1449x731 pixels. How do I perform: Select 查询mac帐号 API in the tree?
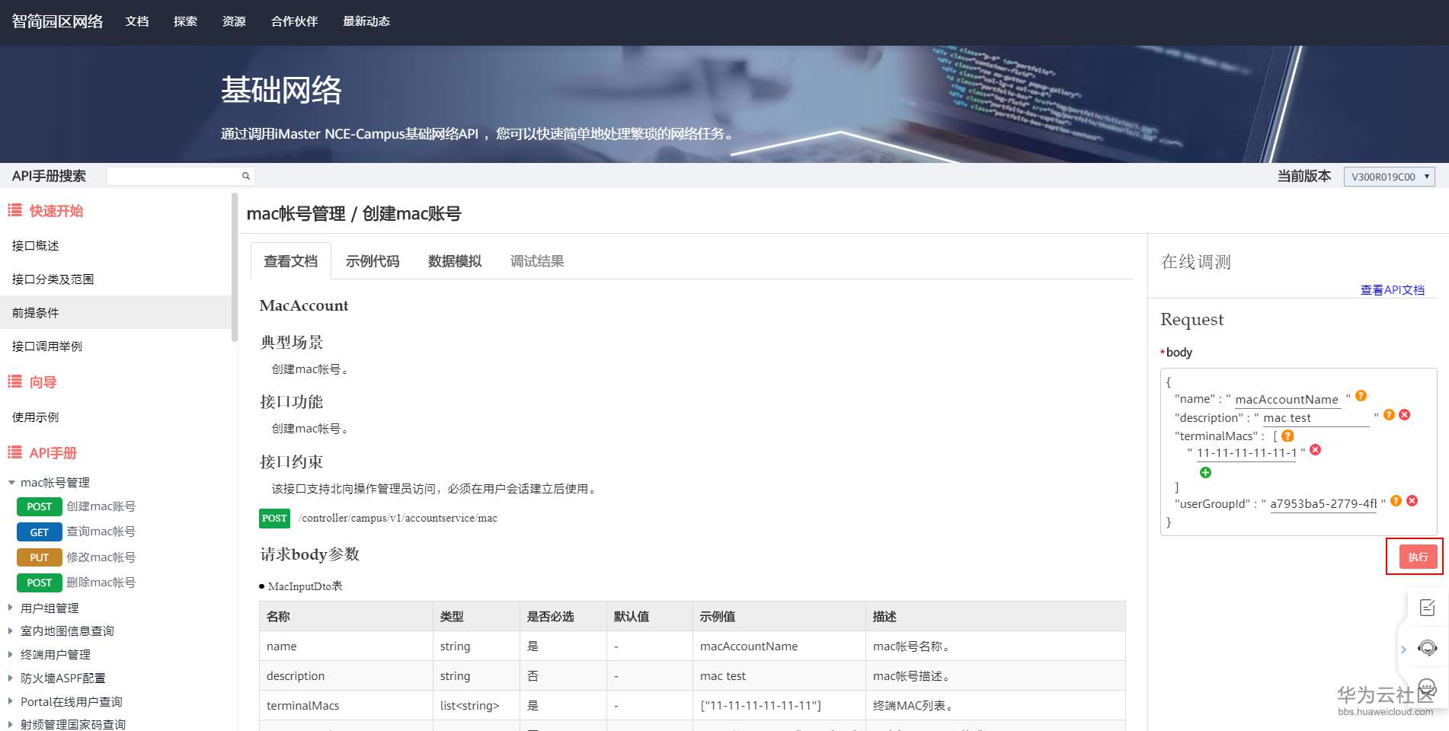[101, 531]
